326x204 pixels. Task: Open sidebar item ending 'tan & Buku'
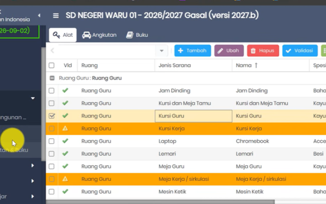click(20, 150)
